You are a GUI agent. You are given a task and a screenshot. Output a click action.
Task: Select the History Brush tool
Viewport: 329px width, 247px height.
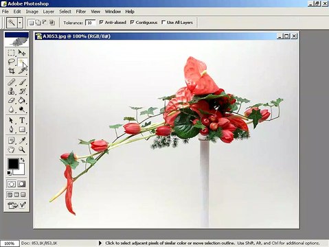[22, 91]
